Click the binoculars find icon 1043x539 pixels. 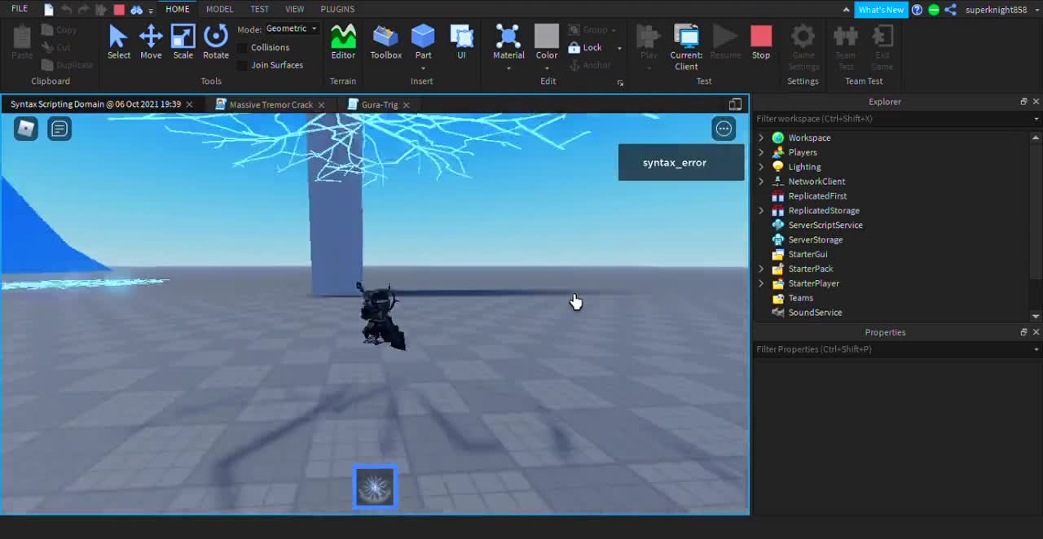137,10
